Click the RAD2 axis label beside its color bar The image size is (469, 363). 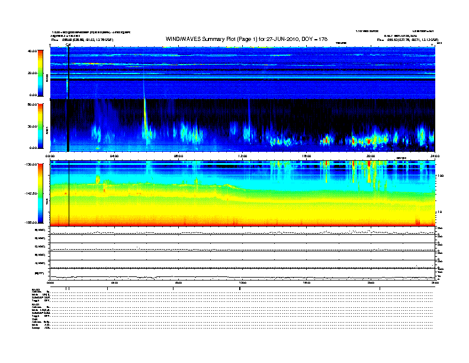point(47,78)
